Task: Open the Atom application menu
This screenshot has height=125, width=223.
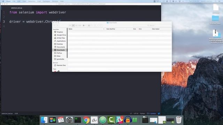Action: tap(8, 1)
